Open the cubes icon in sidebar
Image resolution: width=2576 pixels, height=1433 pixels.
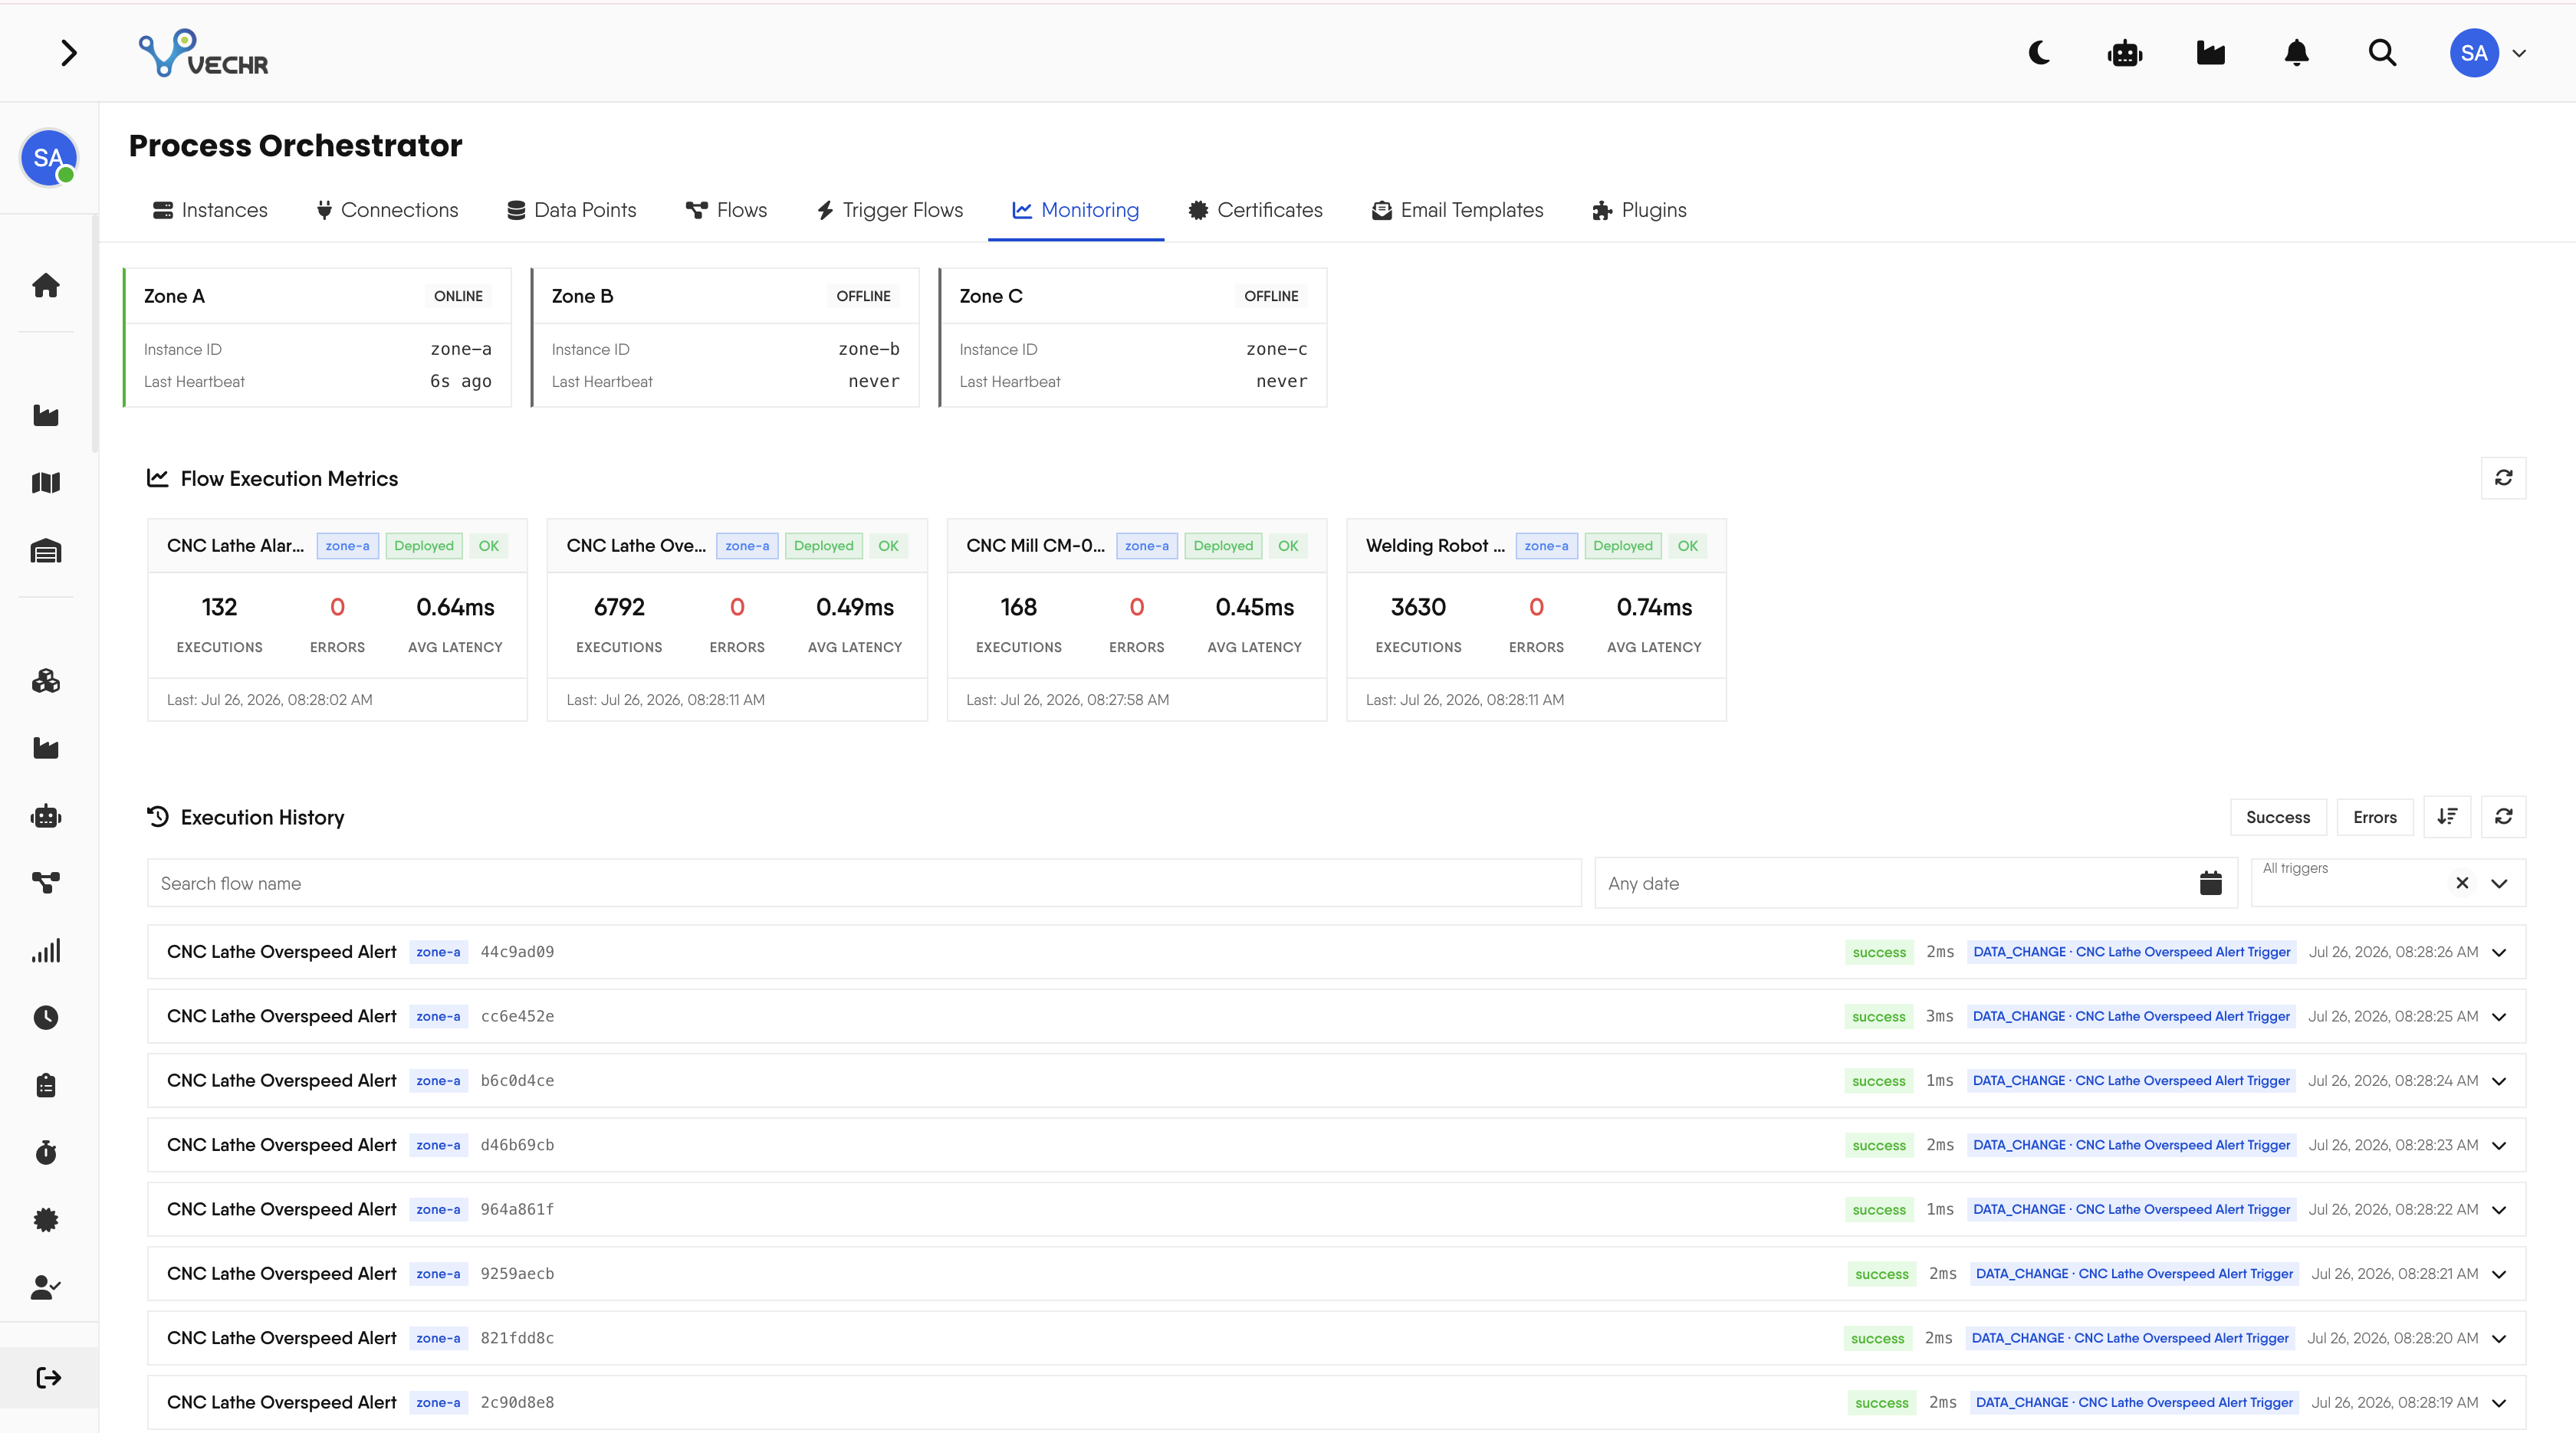46,681
